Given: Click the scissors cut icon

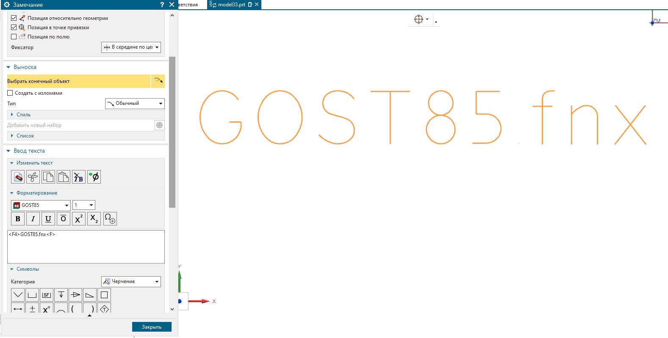Looking at the screenshot, I should [33, 177].
